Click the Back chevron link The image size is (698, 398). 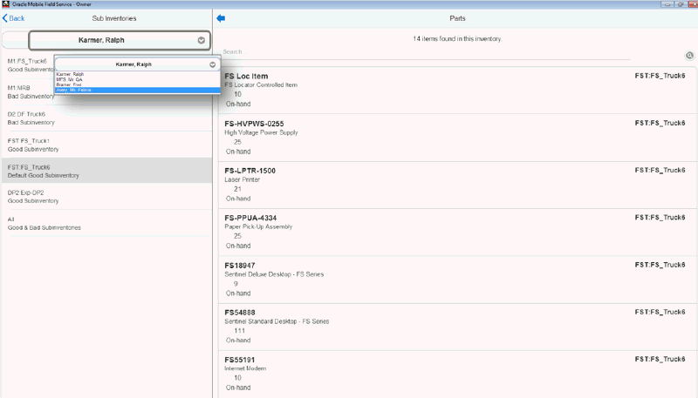tap(13, 18)
